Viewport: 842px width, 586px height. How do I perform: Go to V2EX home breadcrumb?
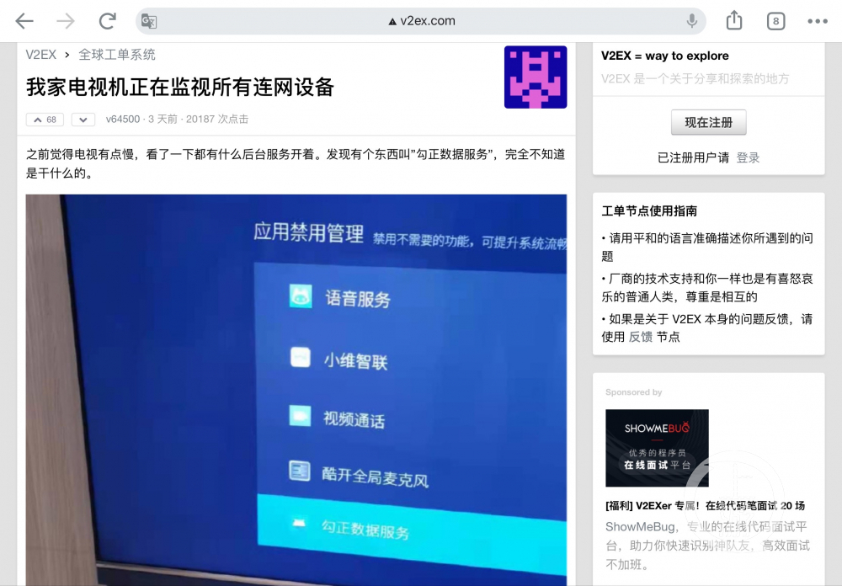click(x=40, y=55)
